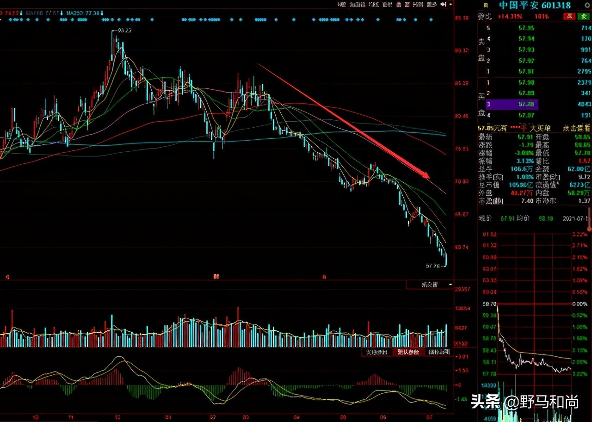
Task: Click the 点击查看 large-order link
Action: tap(576, 128)
